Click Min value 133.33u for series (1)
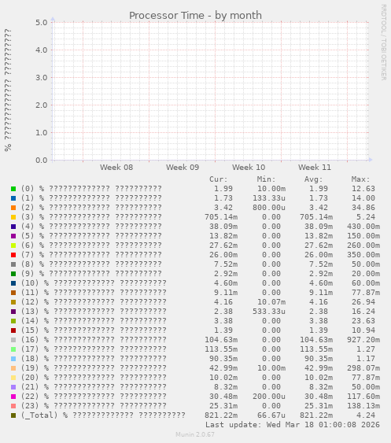Viewport: 391px width, 443px height. [269, 198]
